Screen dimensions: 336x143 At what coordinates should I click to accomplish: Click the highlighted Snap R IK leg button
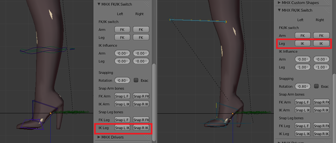[x=141, y=128]
